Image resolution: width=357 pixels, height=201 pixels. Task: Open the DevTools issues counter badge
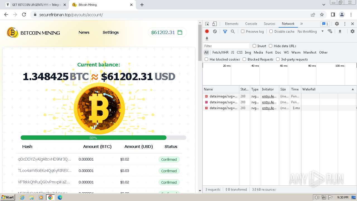[325, 24]
